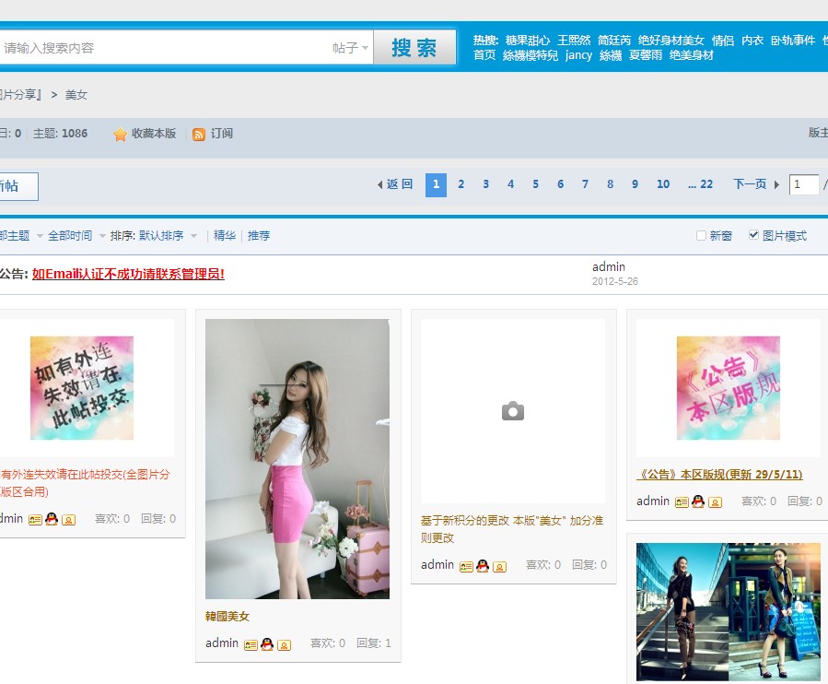Image resolution: width=828 pixels, height=684 pixels.
Task: Click the 精华 filter tab
Action: [x=222, y=235]
